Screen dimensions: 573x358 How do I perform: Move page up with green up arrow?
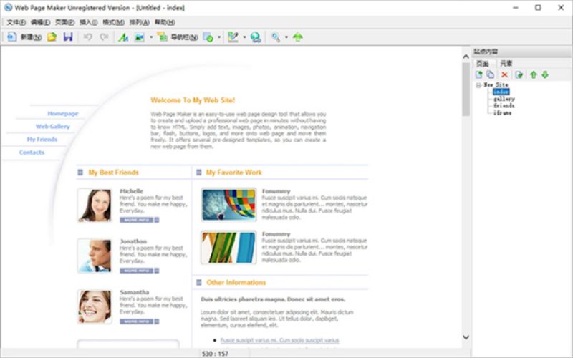533,74
